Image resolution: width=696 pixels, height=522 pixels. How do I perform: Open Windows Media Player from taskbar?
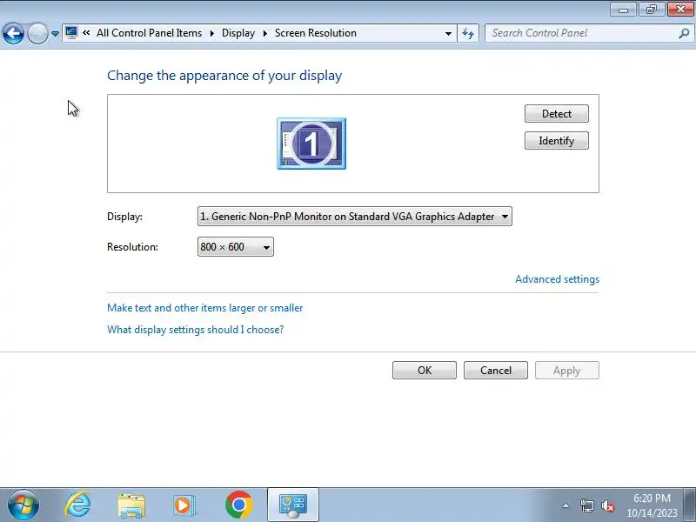coord(184,505)
